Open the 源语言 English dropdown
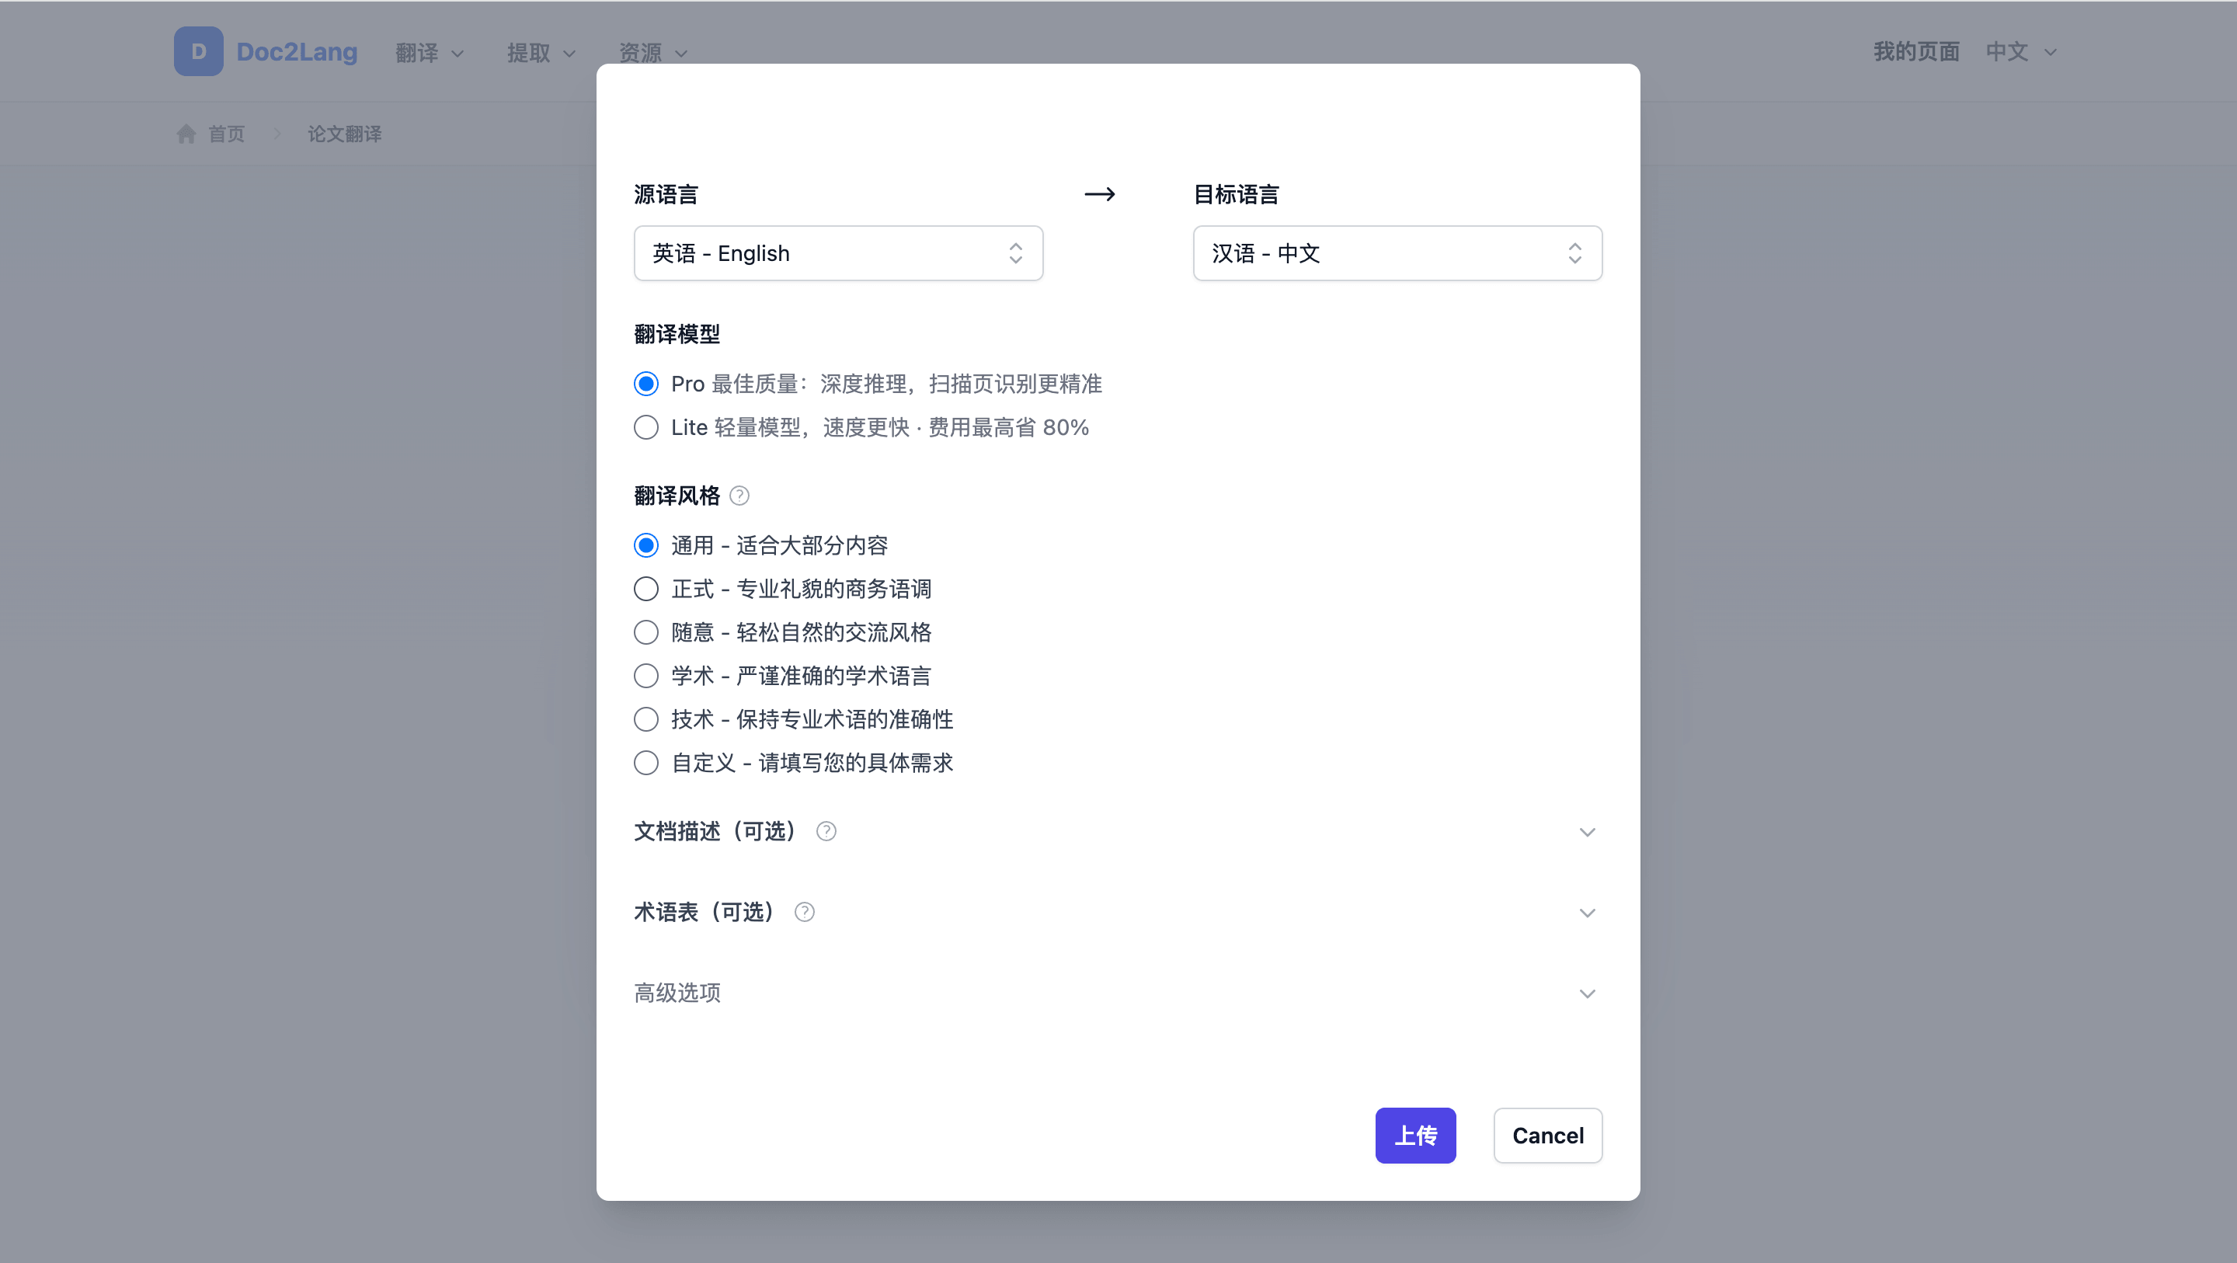Image resolution: width=2237 pixels, height=1263 pixels. pyautogui.click(x=838, y=254)
